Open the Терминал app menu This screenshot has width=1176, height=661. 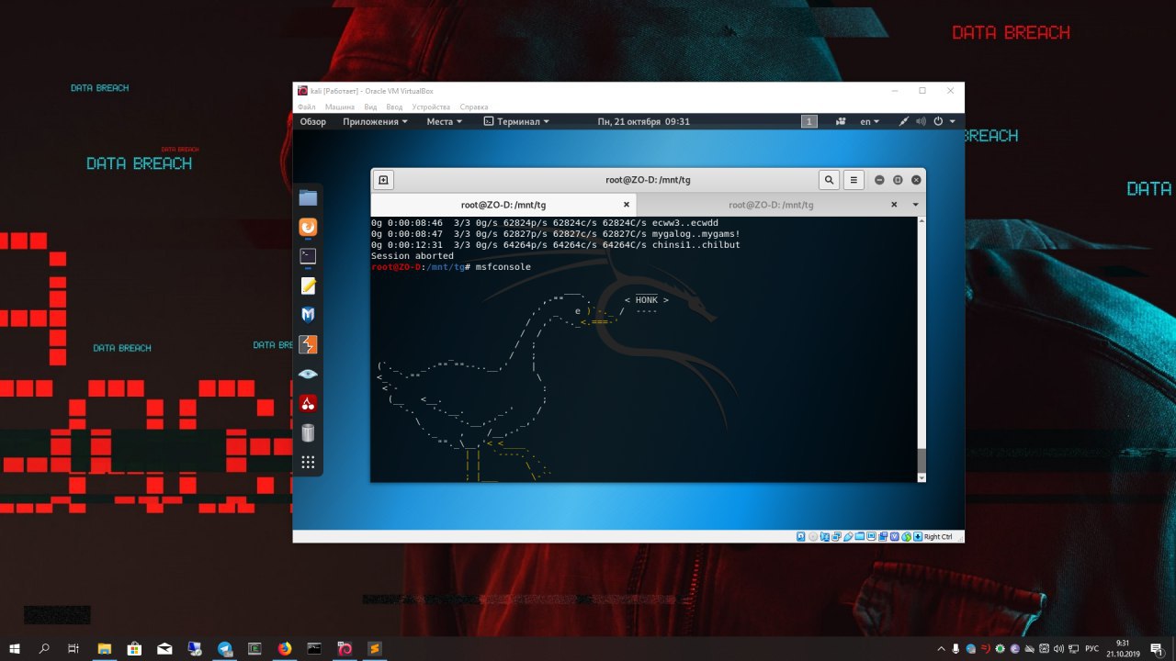click(x=516, y=121)
